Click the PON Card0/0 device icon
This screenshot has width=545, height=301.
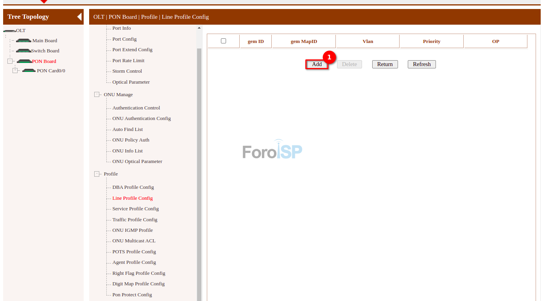point(29,71)
